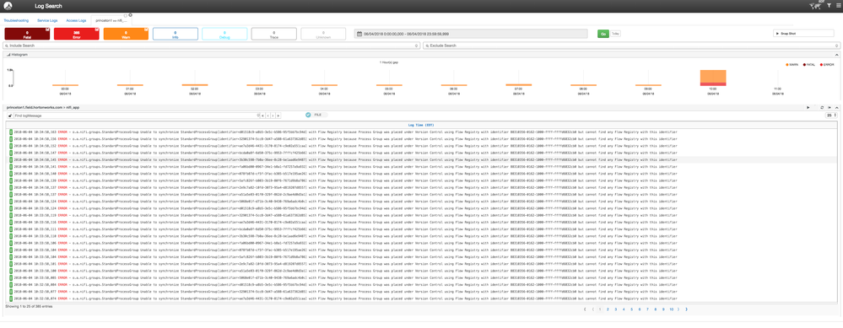
Task: Jump to the last results page arrow
Action: 687,309
